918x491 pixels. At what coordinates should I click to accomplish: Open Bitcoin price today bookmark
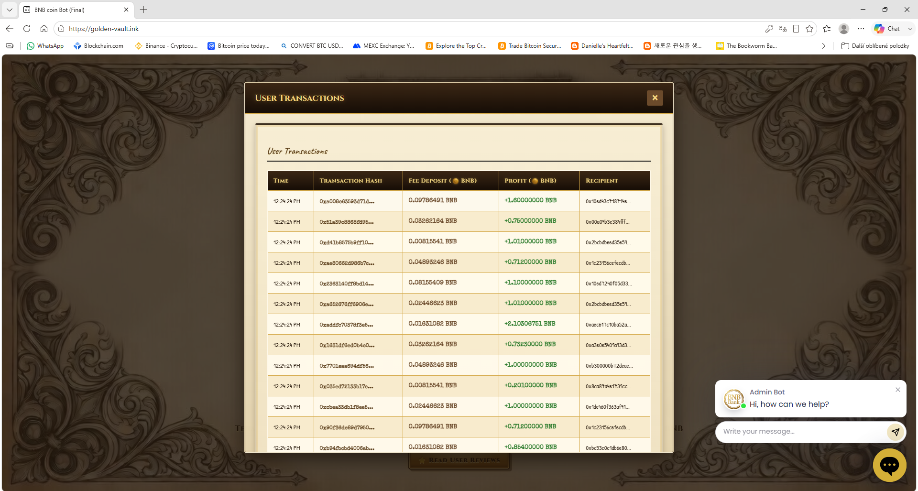pyautogui.click(x=239, y=46)
